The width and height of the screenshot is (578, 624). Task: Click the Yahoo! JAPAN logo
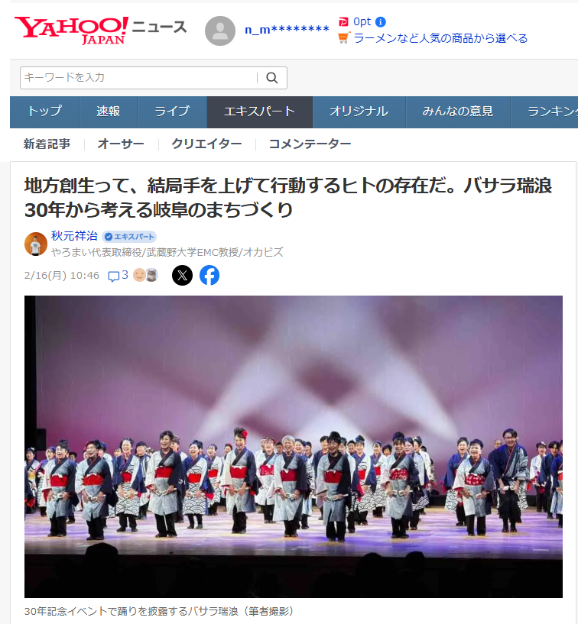[x=72, y=31]
